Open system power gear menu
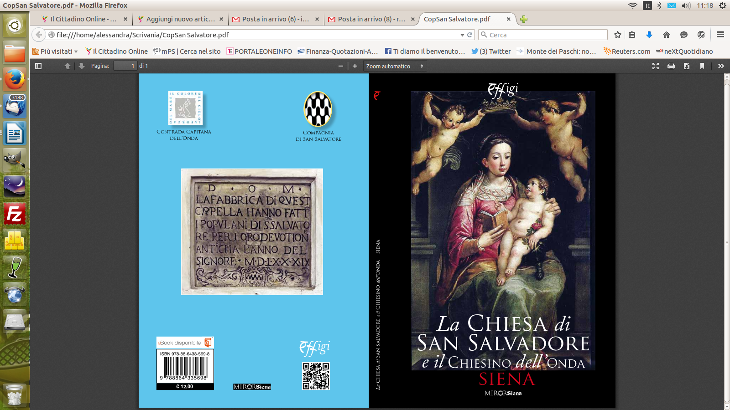The image size is (730, 410). 722,5
